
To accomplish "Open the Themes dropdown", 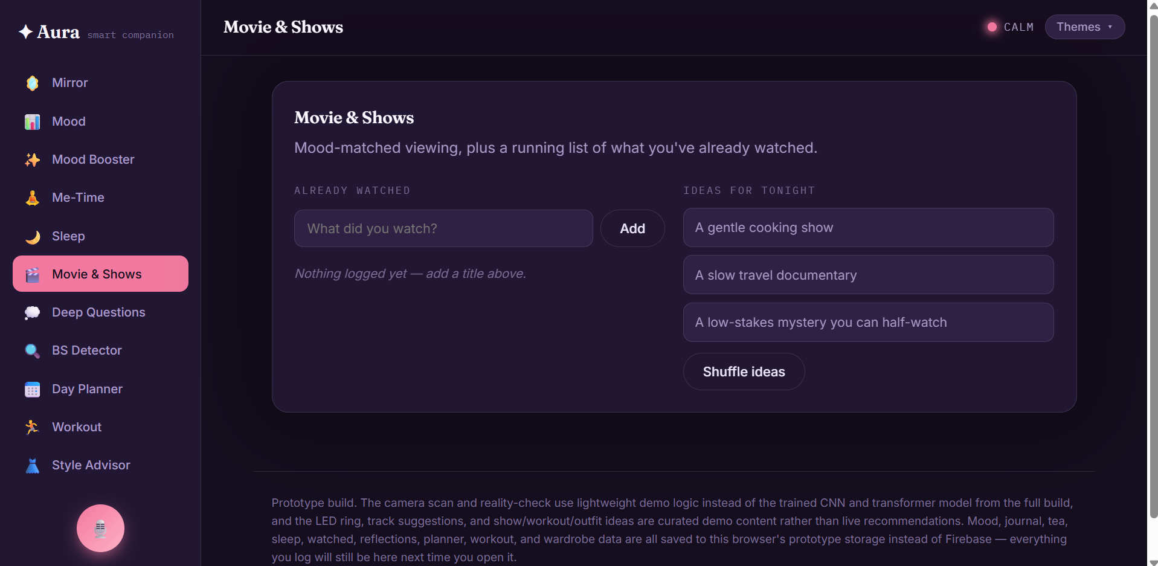I will (1084, 27).
